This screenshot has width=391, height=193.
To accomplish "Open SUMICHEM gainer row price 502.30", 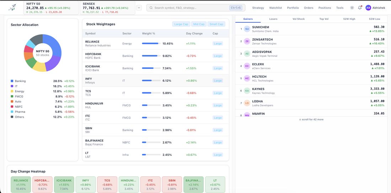I will coord(379,27).
